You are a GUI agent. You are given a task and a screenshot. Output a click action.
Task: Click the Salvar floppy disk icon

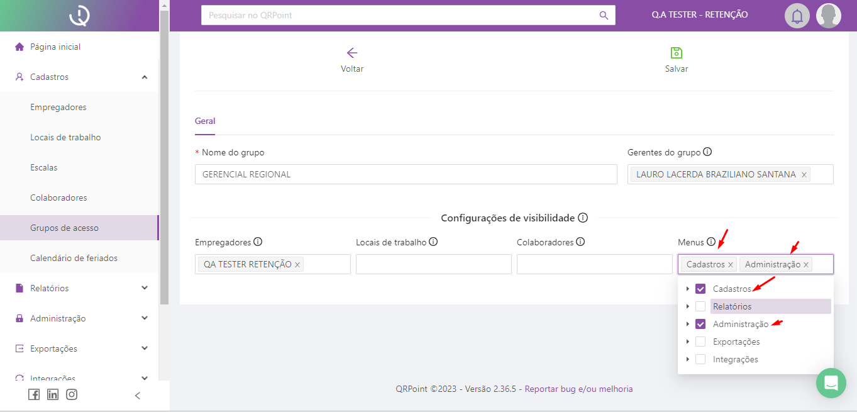coord(677,53)
